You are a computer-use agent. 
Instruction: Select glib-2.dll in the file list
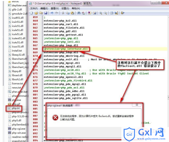(17, 9)
